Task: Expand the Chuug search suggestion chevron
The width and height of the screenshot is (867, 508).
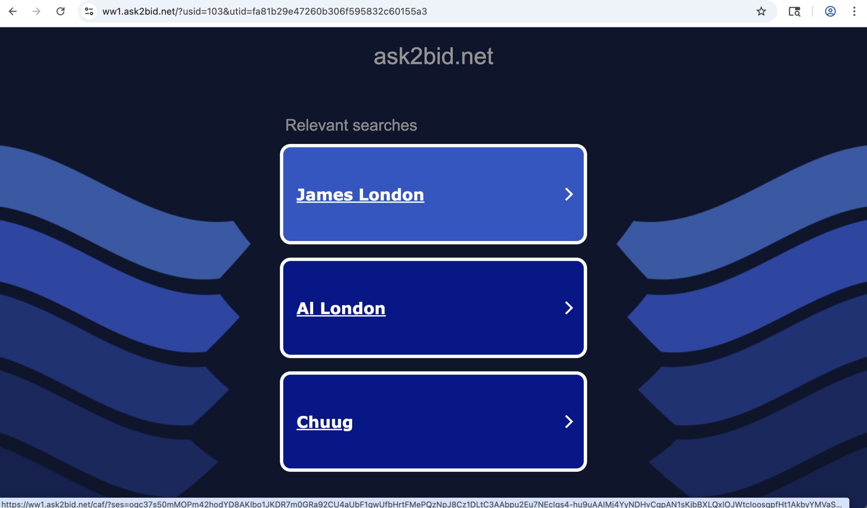Action: tap(568, 422)
